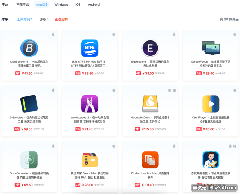
Task: Open 赤友数据恢复 product title link
Action: [211, 175]
